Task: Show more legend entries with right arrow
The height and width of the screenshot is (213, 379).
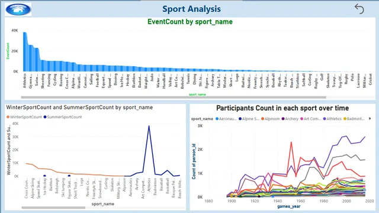Action: tap(370, 118)
